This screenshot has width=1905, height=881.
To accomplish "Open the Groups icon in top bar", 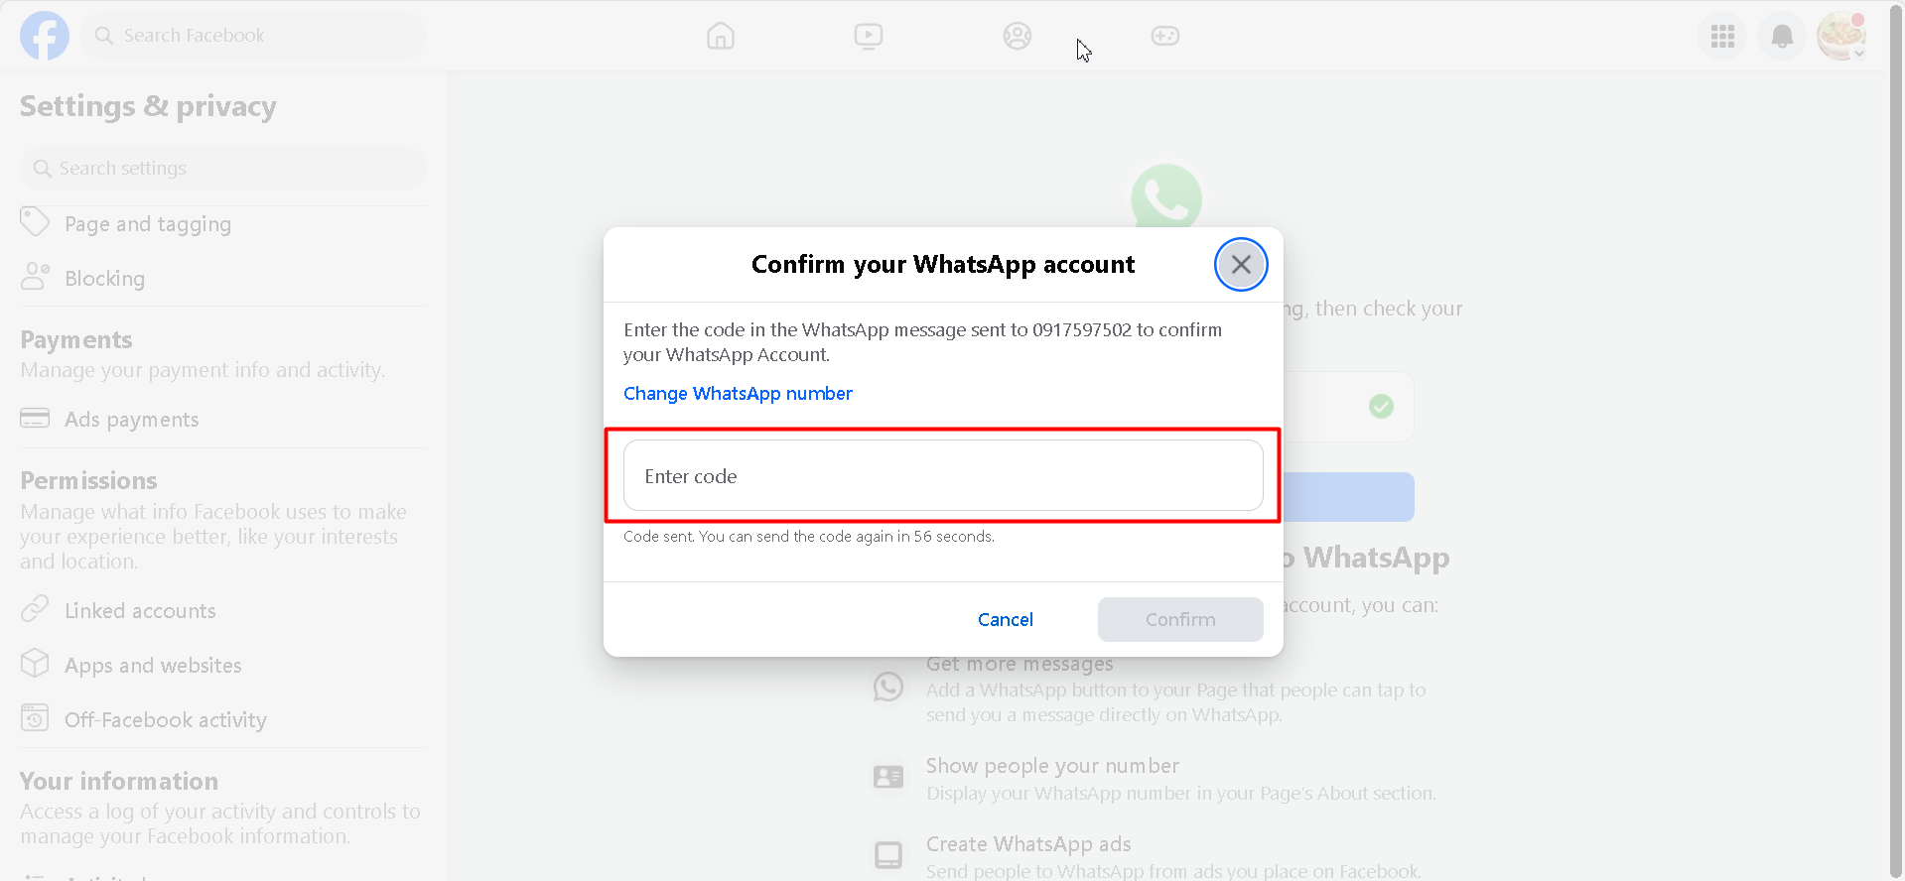I will tap(1018, 37).
